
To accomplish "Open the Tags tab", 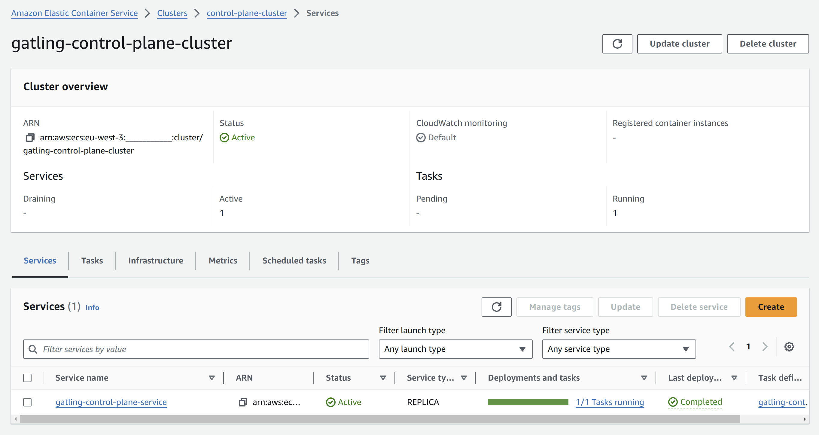I will [360, 260].
